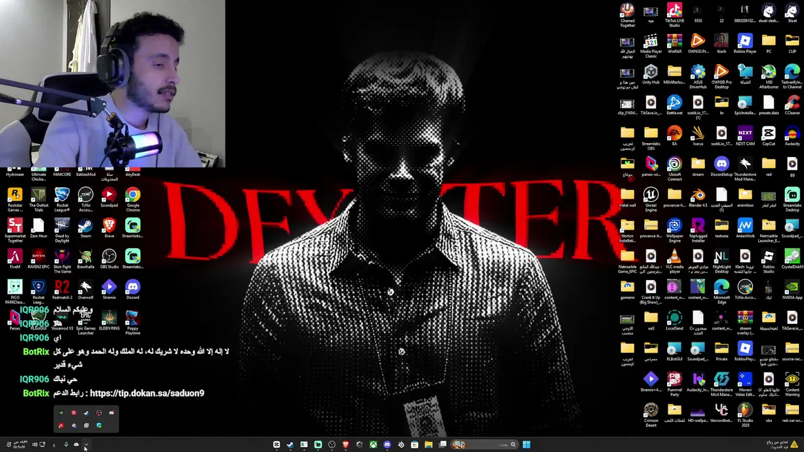Open the Chained Together desktop shortcut

pos(627,15)
